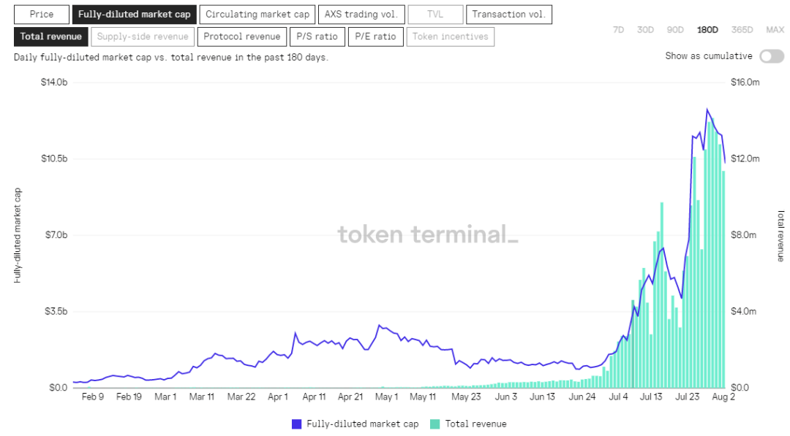The image size is (790, 436).
Task: Click the Feb 9 date label
Action: tap(93, 397)
